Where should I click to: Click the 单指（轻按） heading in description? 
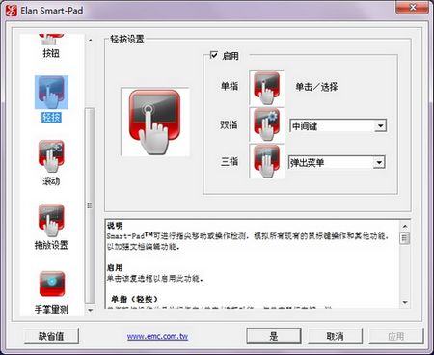pyautogui.click(x=134, y=299)
